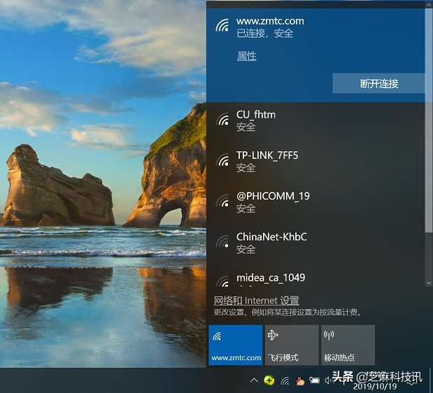Image resolution: width=433 pixels, height=393 pixels.
Task: Click the network list scrollbar down arrow
Action: [429, 283]
